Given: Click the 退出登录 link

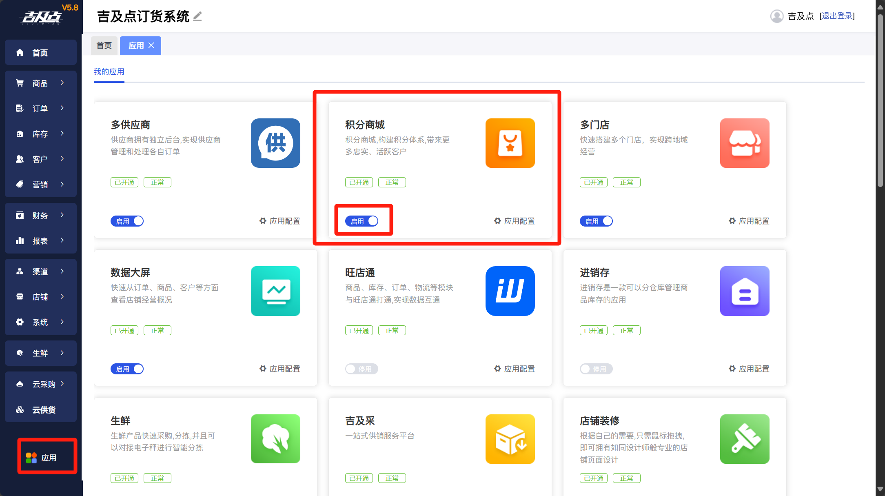Looking at the screenshot, I should click(x=837, y=16).
